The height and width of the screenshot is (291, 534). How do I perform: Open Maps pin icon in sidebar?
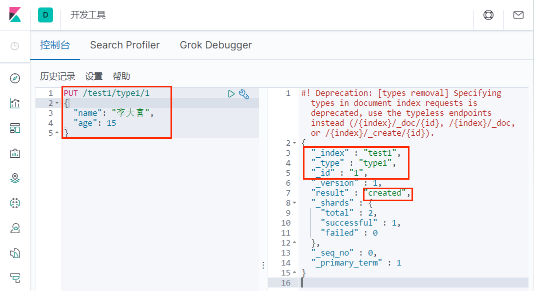point(15,178)
